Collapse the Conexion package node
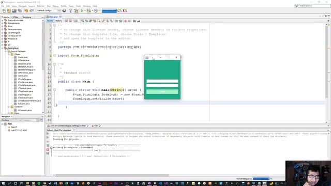This screenshot has width=331, height=186. tap(9, 107)
